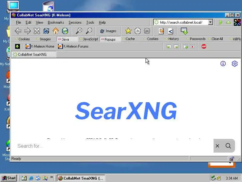Open the K-Meleon Home bookmark
This screenshot has width=242, height=182.
(40, 46)
